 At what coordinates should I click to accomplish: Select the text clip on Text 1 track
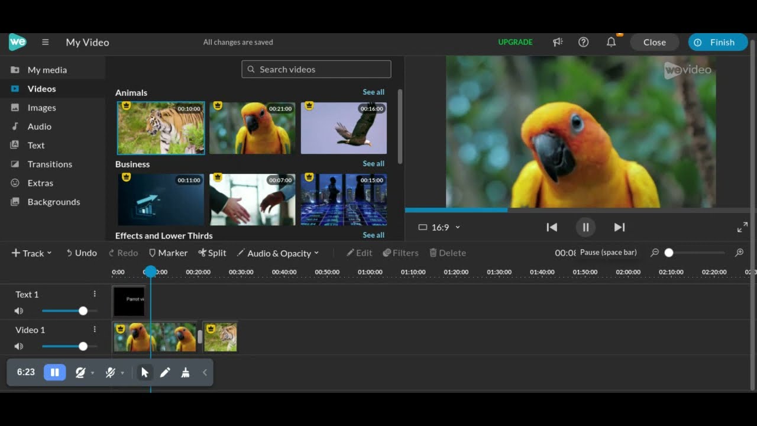129,301
